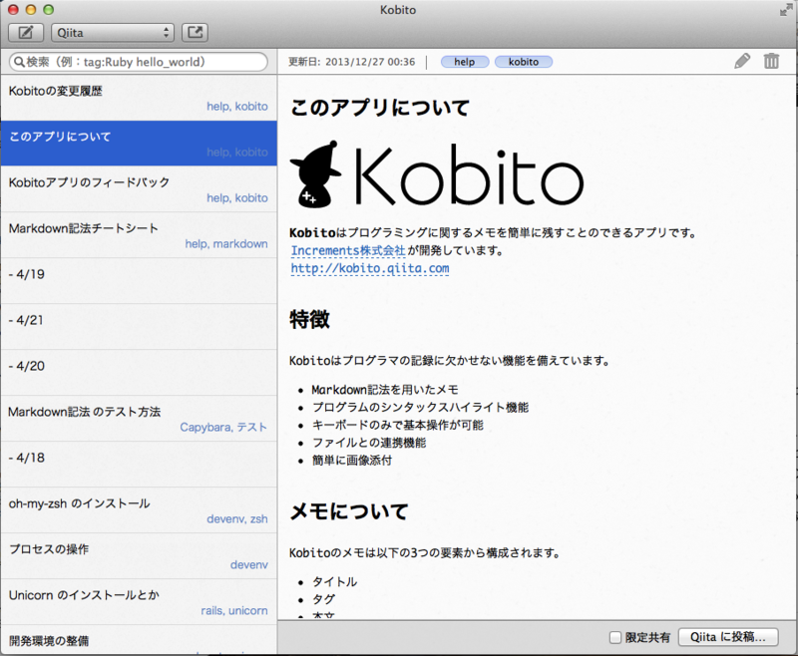Select the プロセスの操作 memo
Screen dimensions: 798x656
tap(139, 556)
